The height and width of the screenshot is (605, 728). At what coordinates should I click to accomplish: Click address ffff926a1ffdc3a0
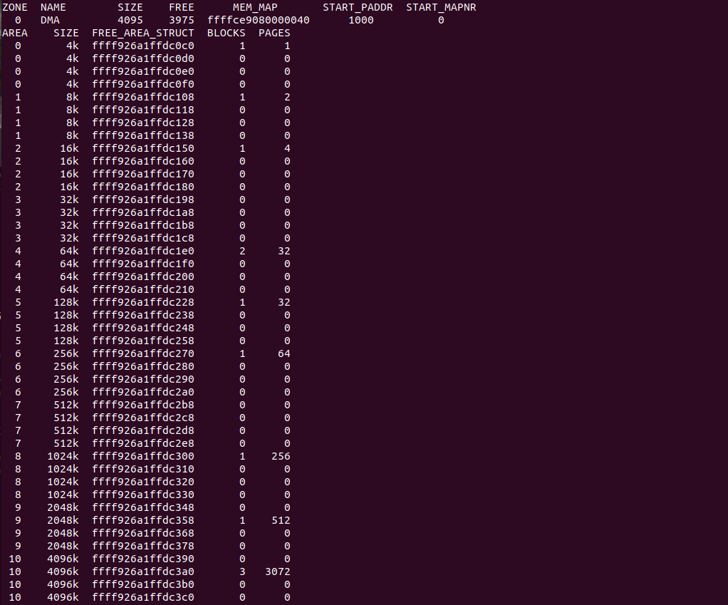143,572
